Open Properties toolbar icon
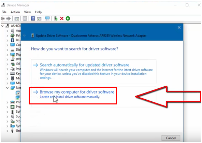Viewport: 202px width, 143px height. pyautogui.click(x=25, y=18)
